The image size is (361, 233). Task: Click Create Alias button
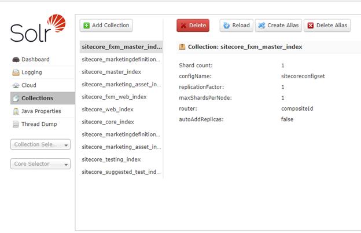[278, 26]
